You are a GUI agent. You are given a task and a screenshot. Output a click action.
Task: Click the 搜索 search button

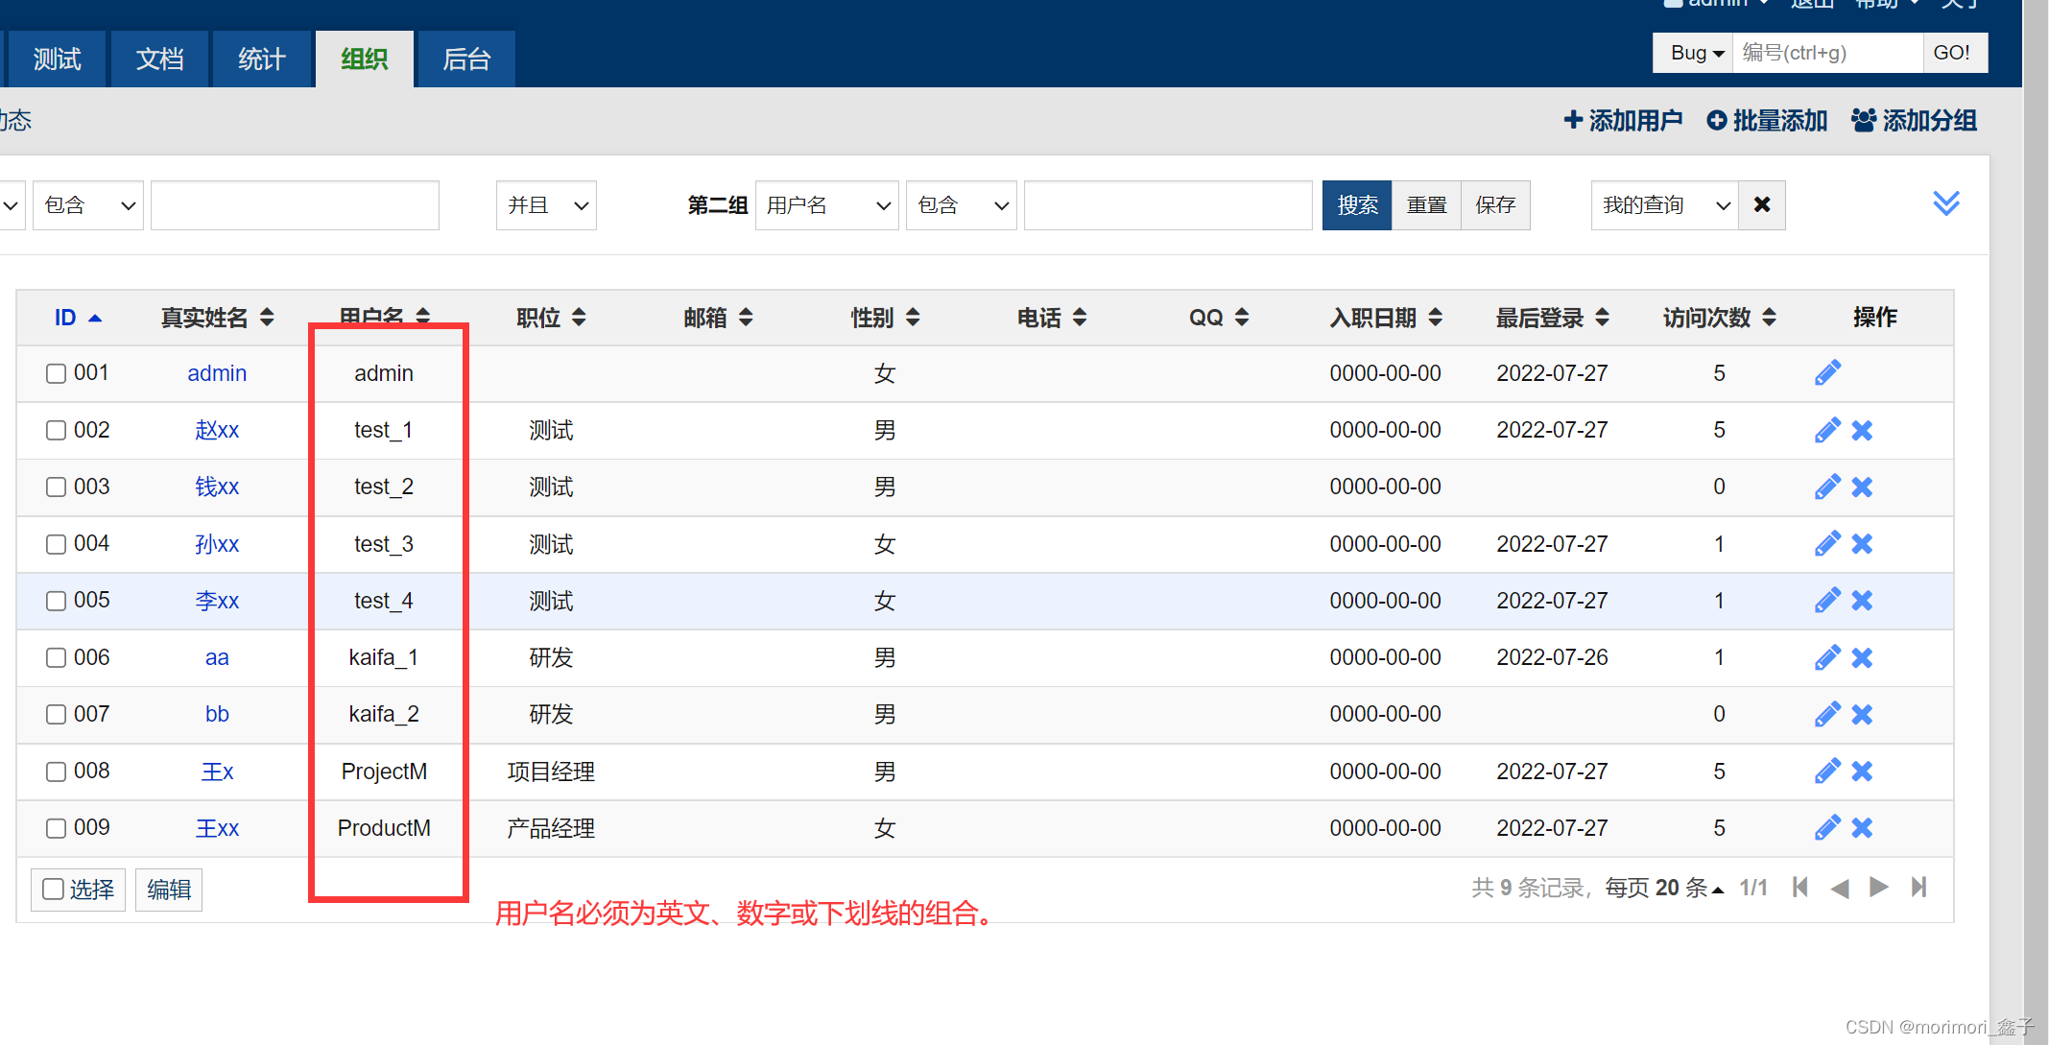click(1356, 205)
